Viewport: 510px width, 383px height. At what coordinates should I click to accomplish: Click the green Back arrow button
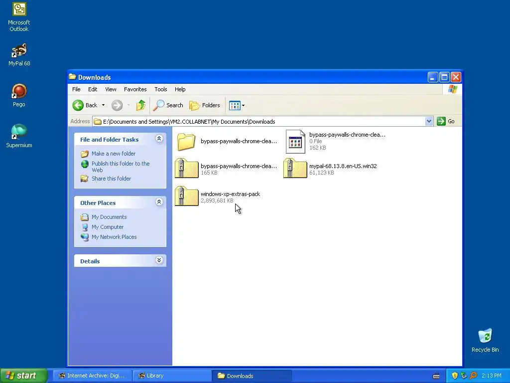tap(78, 105)
